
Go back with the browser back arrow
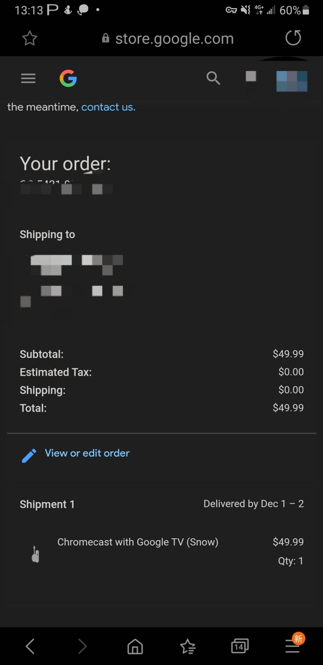click(x=30, y=647)
